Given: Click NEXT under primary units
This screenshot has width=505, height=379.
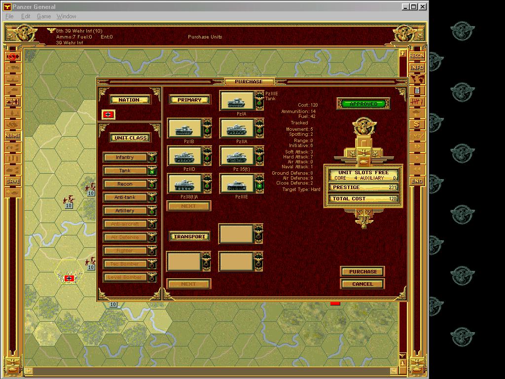Looking at the screenshot, I should point(189,206).
